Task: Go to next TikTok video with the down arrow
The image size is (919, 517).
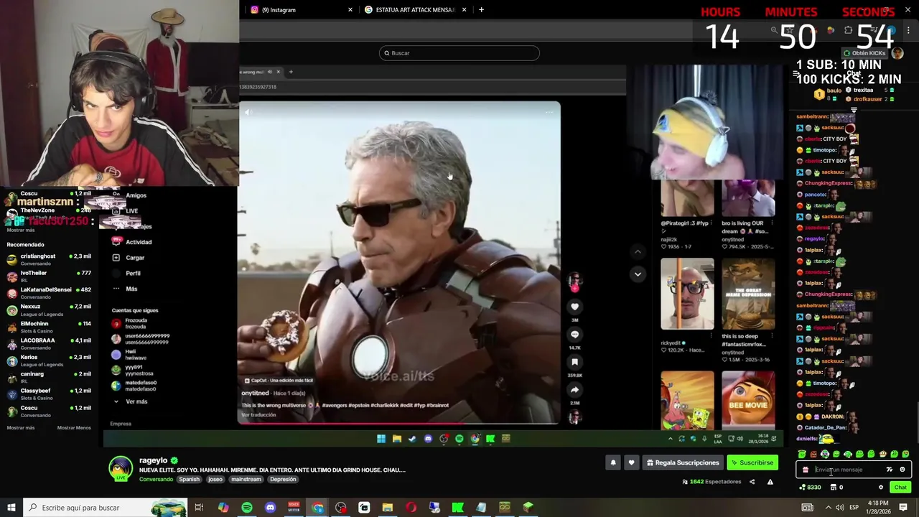Action: (x=638, y=274)
